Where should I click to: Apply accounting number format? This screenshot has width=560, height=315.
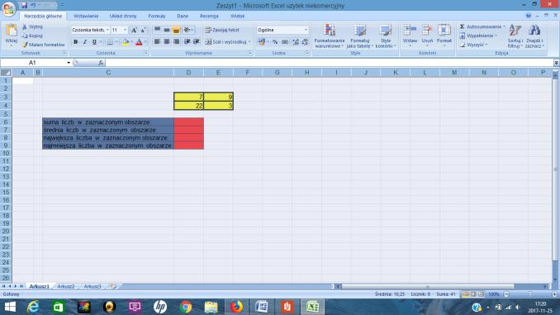coord(262,42)
